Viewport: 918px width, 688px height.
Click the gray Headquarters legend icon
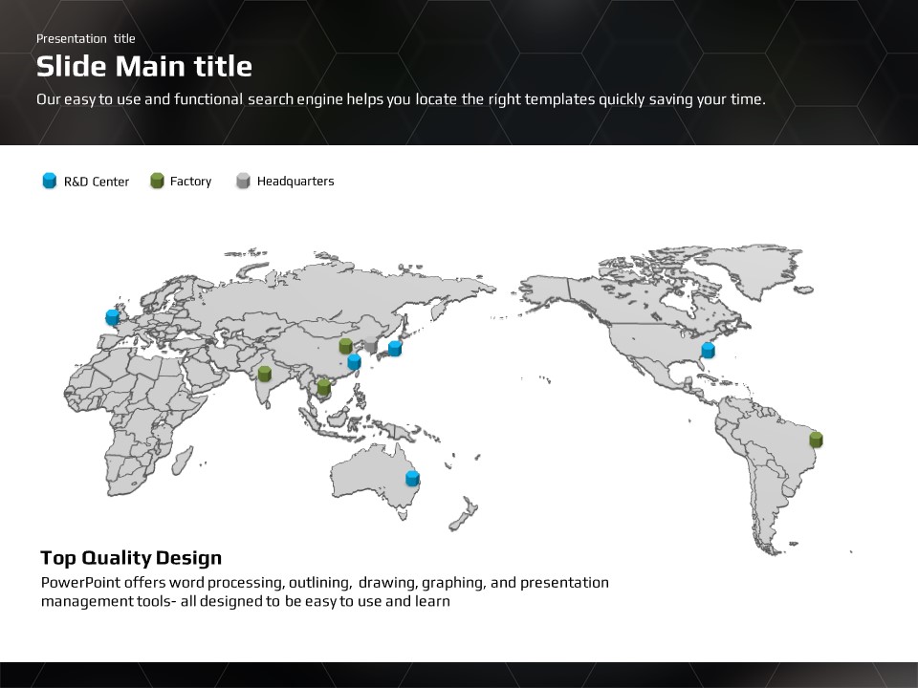[243, 181]
